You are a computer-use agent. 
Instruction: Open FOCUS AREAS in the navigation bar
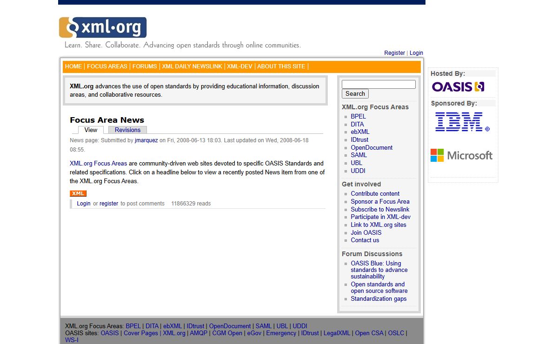(x=107, y=66)
